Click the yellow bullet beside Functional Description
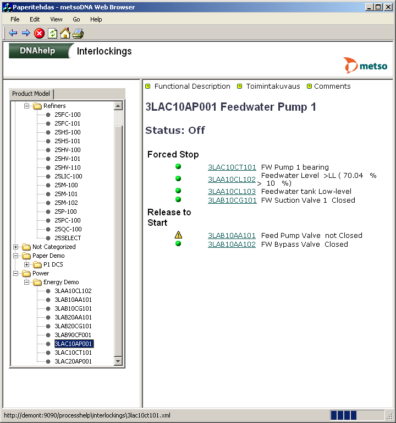Image resolution: width=396 pixels, height=423 pixels. click(147, 86)
